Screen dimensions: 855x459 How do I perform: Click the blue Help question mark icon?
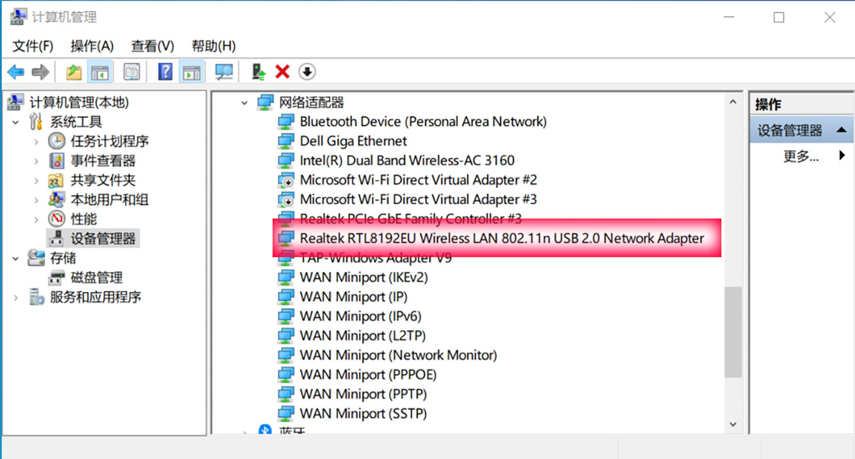165,72
